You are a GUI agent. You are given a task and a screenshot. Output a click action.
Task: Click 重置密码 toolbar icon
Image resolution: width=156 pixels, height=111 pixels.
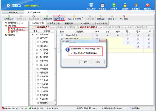click(x=101, y=18)
